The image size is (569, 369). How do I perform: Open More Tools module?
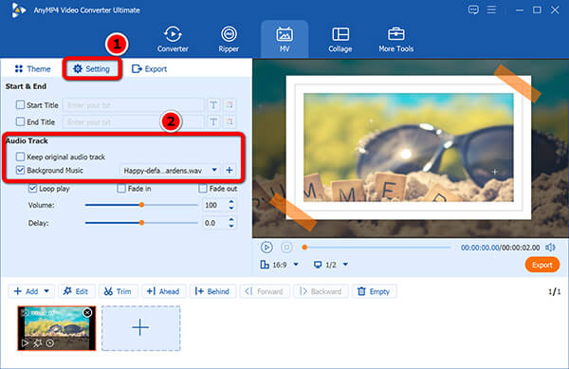[x=395, y=39]
